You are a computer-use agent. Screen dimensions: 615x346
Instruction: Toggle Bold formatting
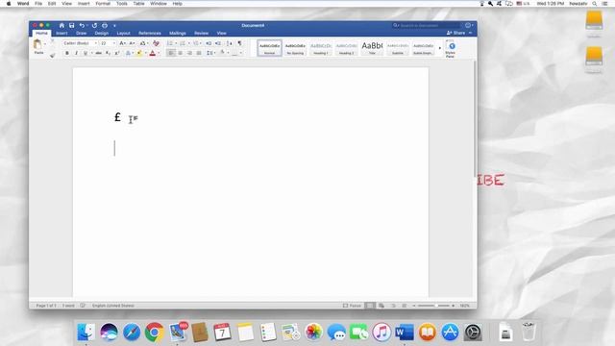(x=67, y=53)
